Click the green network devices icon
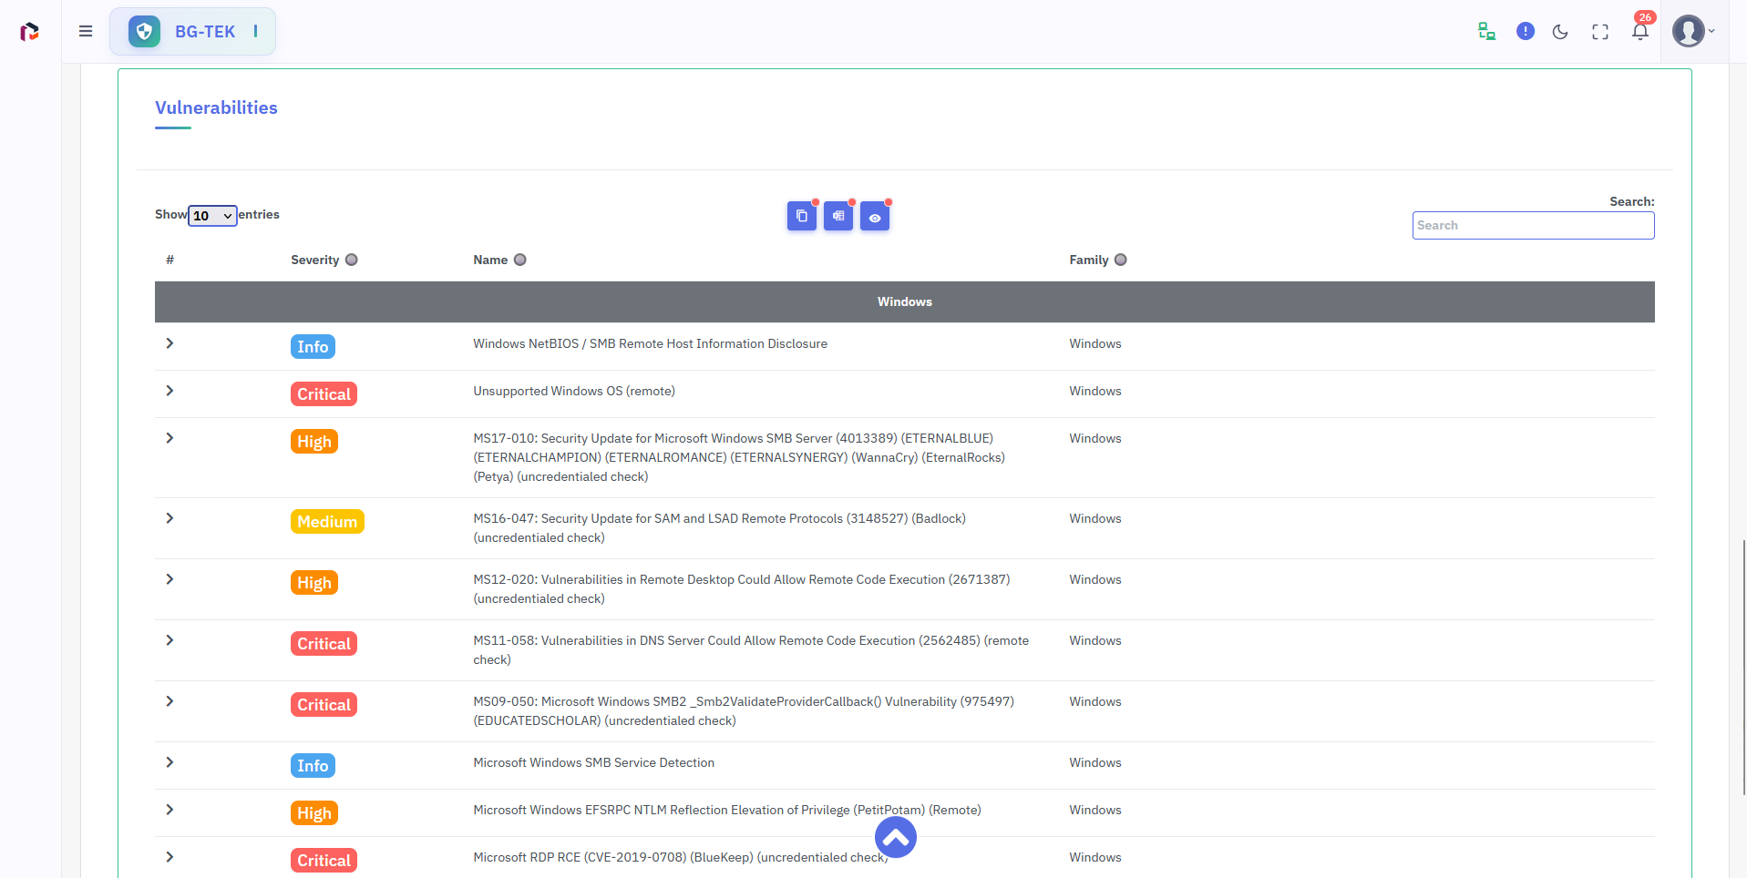The width and height of the screenshot is (1747, 878). (x=1486, y=32)
